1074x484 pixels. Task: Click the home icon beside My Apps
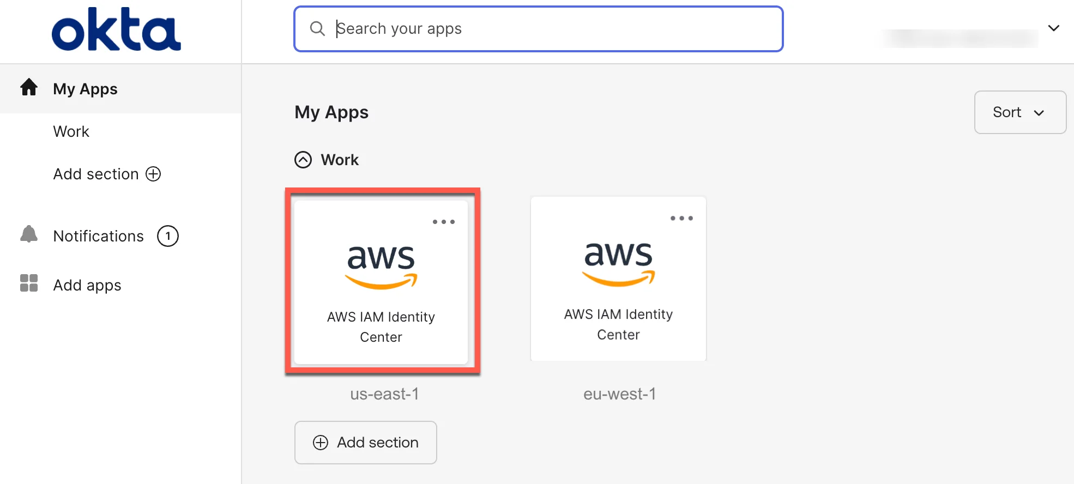click(29, 87)
